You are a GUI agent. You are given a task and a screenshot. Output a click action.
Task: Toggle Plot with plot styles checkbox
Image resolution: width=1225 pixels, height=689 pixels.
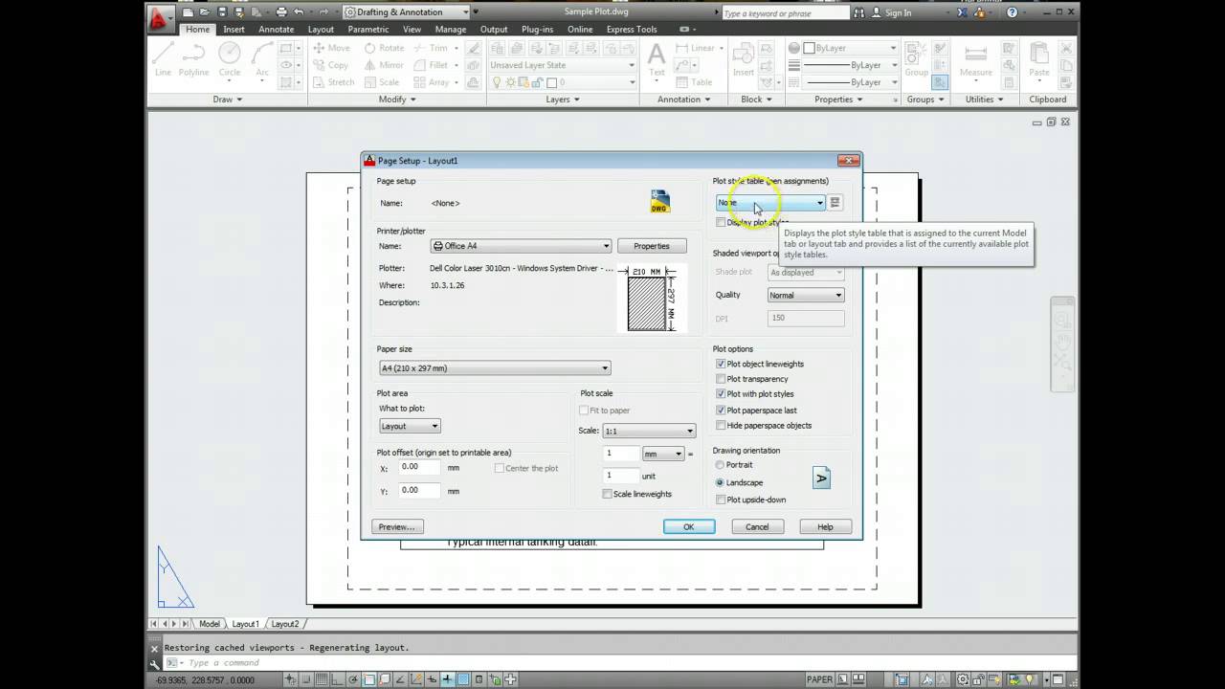coord(721,394)
